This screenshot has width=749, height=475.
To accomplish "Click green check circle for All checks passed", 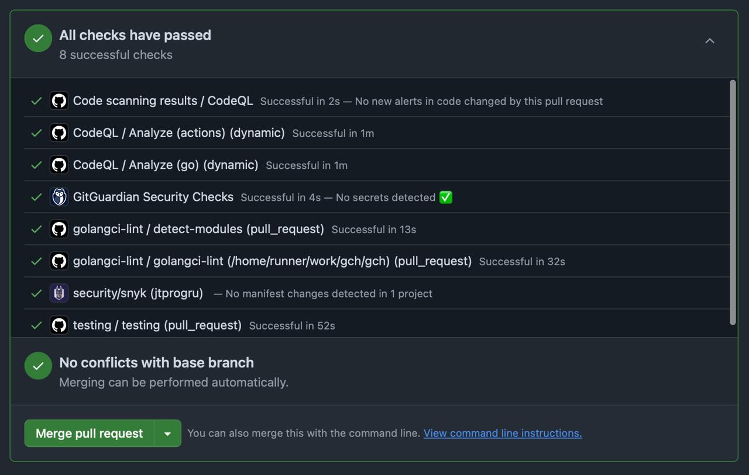I will (38, 39).
